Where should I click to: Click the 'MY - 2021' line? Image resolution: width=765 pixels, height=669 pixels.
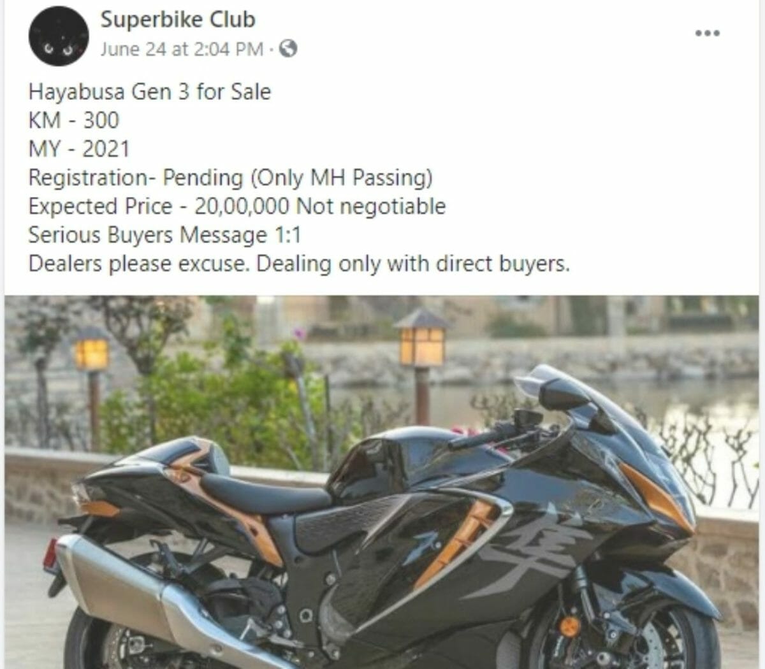point(79,149)
